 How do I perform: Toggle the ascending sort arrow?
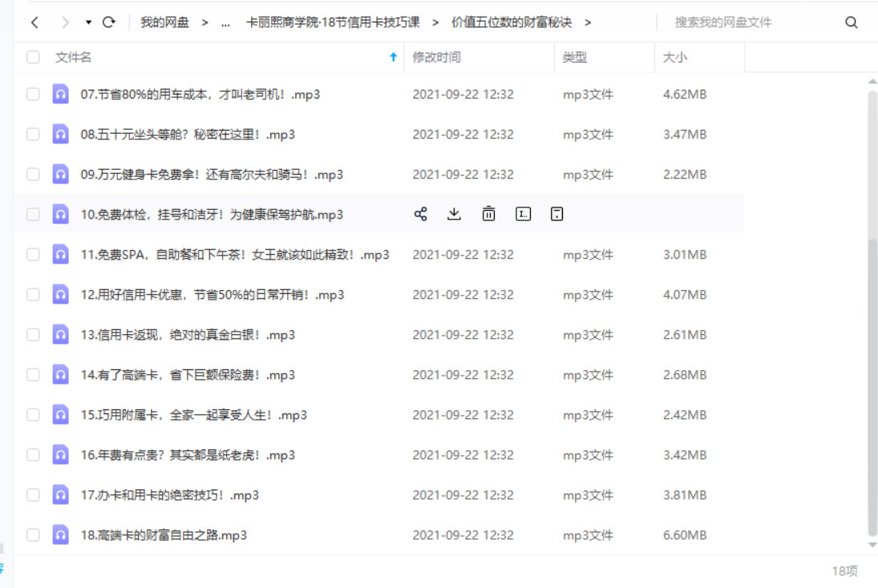pos(393,57)
